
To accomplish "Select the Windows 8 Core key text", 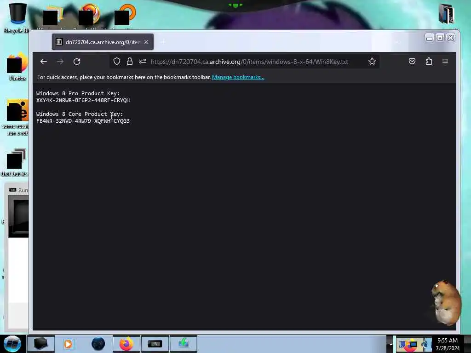I will pos(83,121).
